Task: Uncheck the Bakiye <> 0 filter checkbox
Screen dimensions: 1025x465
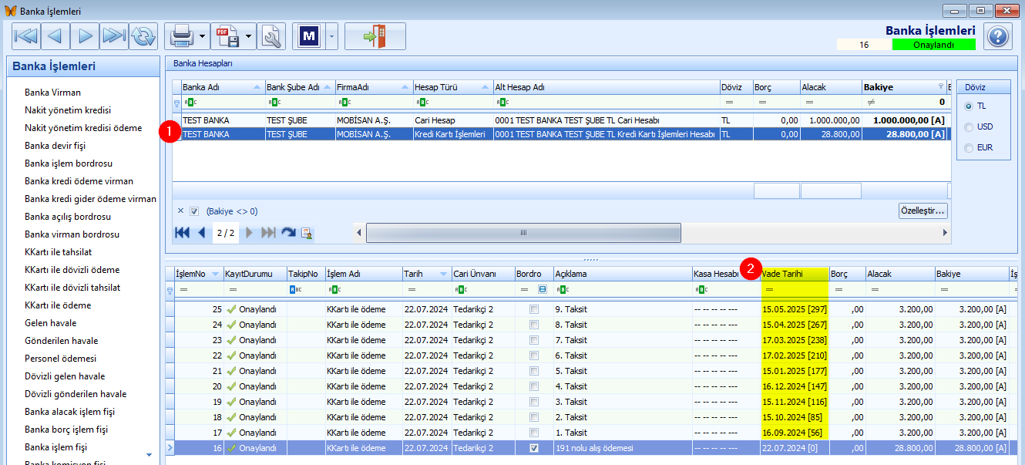Action: (x=194, y=211)
